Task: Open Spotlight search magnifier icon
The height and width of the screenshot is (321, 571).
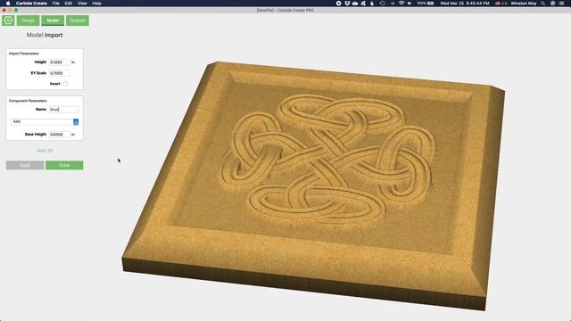Action: (543, 4)
